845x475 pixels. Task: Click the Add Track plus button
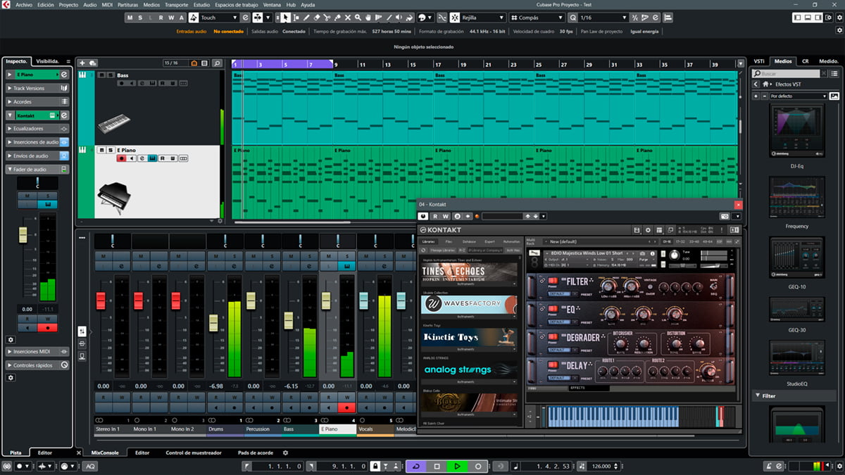(82, 63)
